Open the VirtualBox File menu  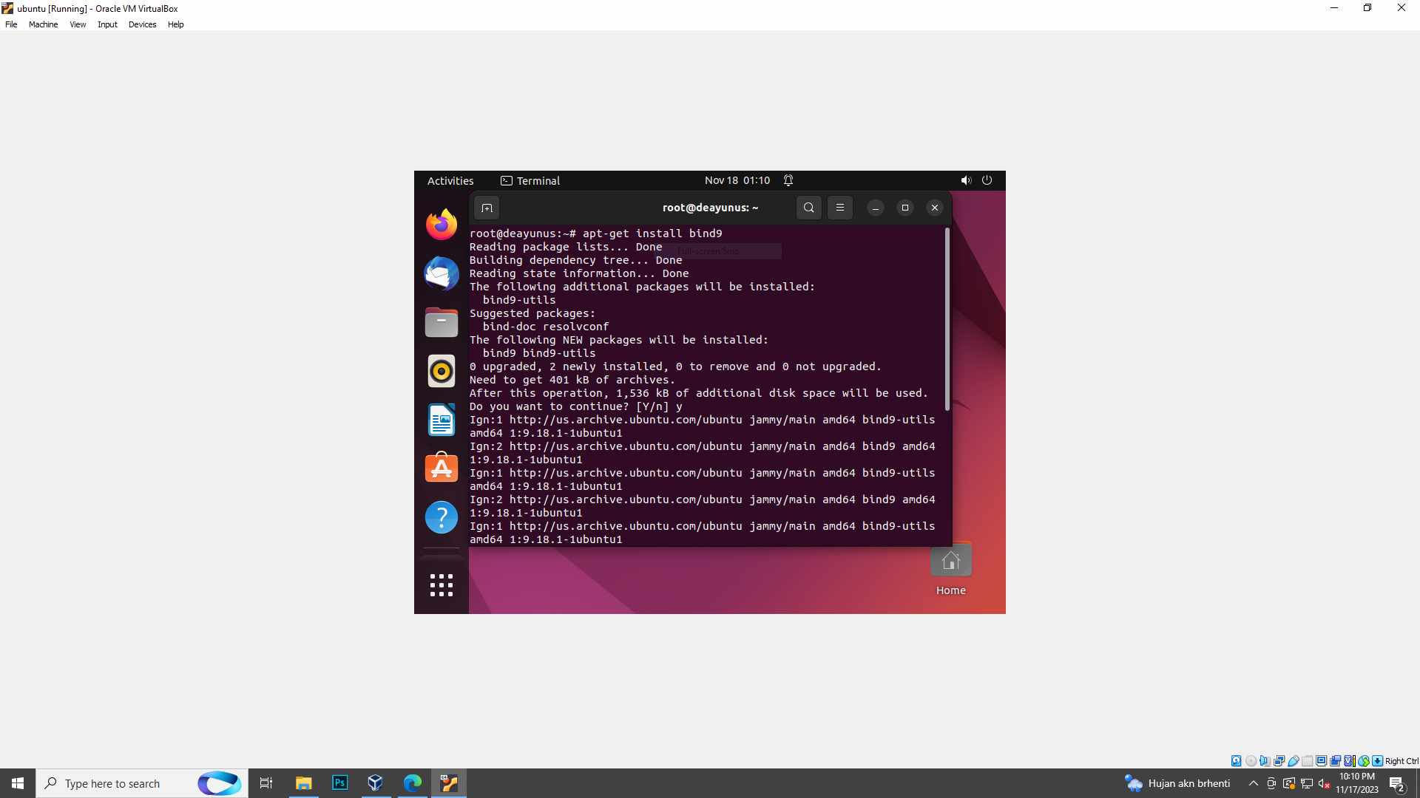[11, 24]
